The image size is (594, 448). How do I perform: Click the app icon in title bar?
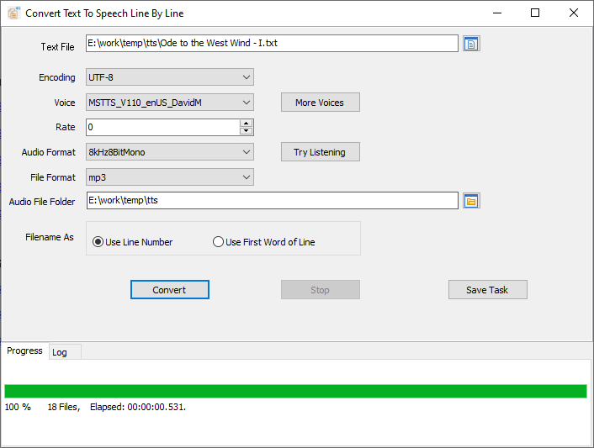[14, 13]
